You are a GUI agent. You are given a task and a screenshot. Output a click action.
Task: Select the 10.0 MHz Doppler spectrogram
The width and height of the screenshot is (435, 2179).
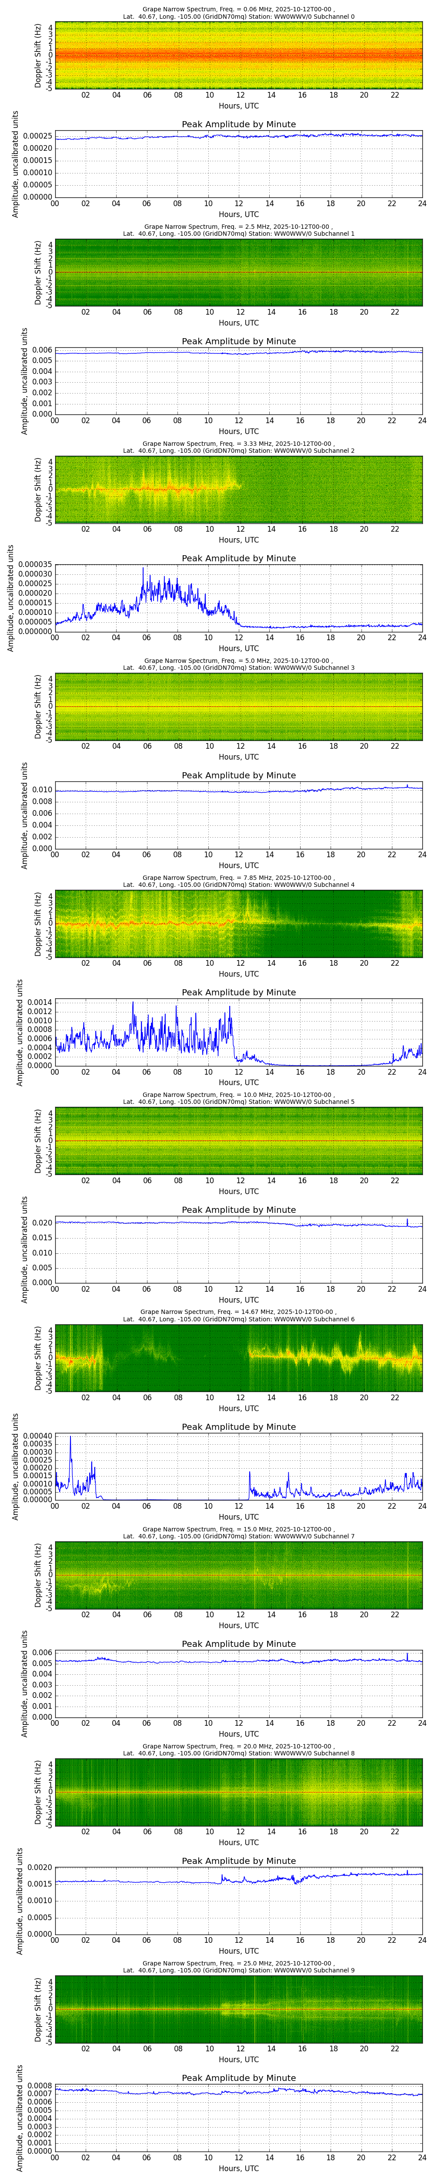point(238,1141)
